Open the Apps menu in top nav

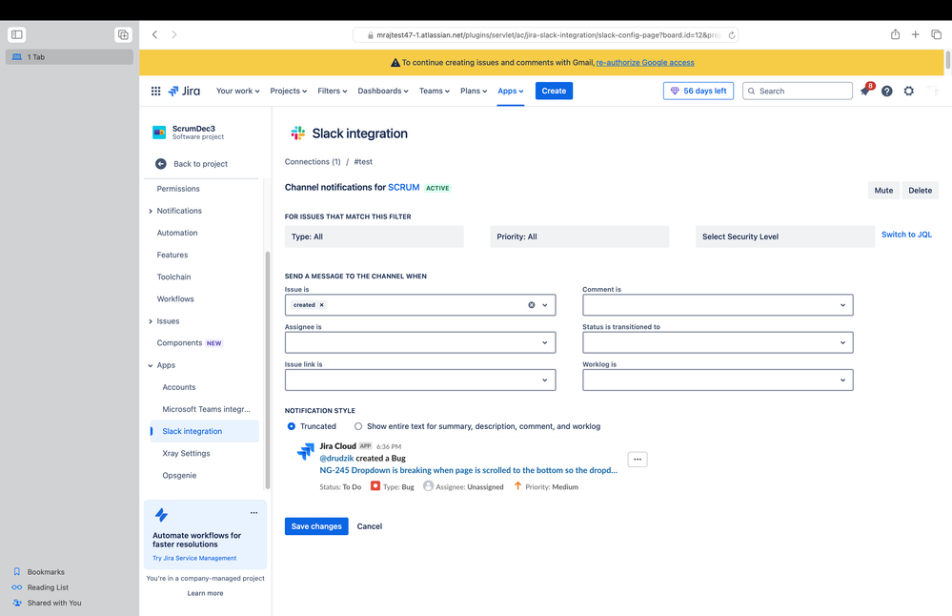coord(511,92)
